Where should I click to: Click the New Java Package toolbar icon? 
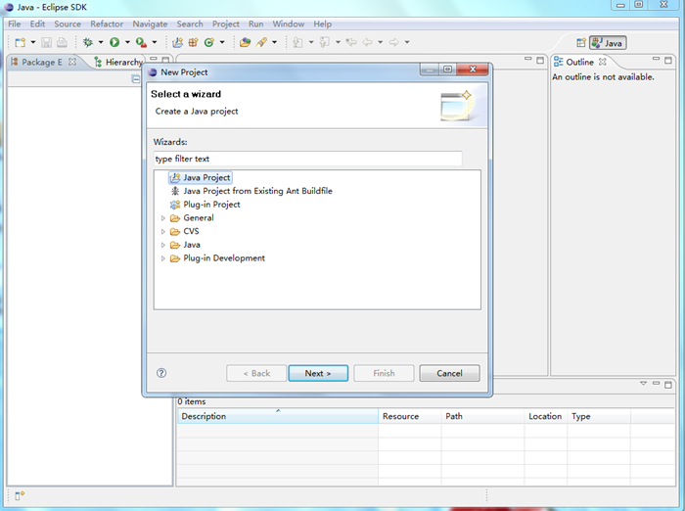(193, 42)
